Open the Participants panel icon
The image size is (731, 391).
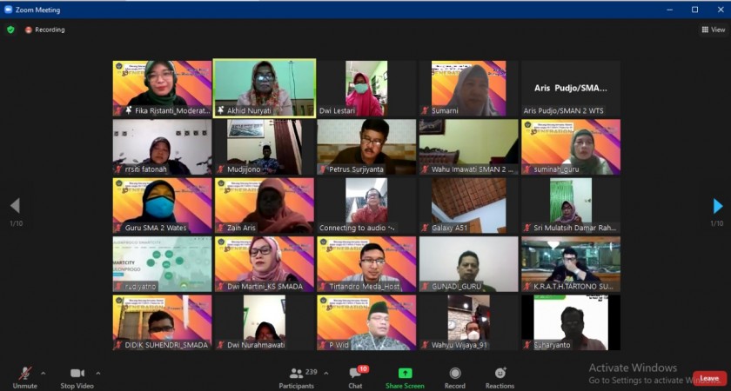pyautogui.click(x=296, y=374)
